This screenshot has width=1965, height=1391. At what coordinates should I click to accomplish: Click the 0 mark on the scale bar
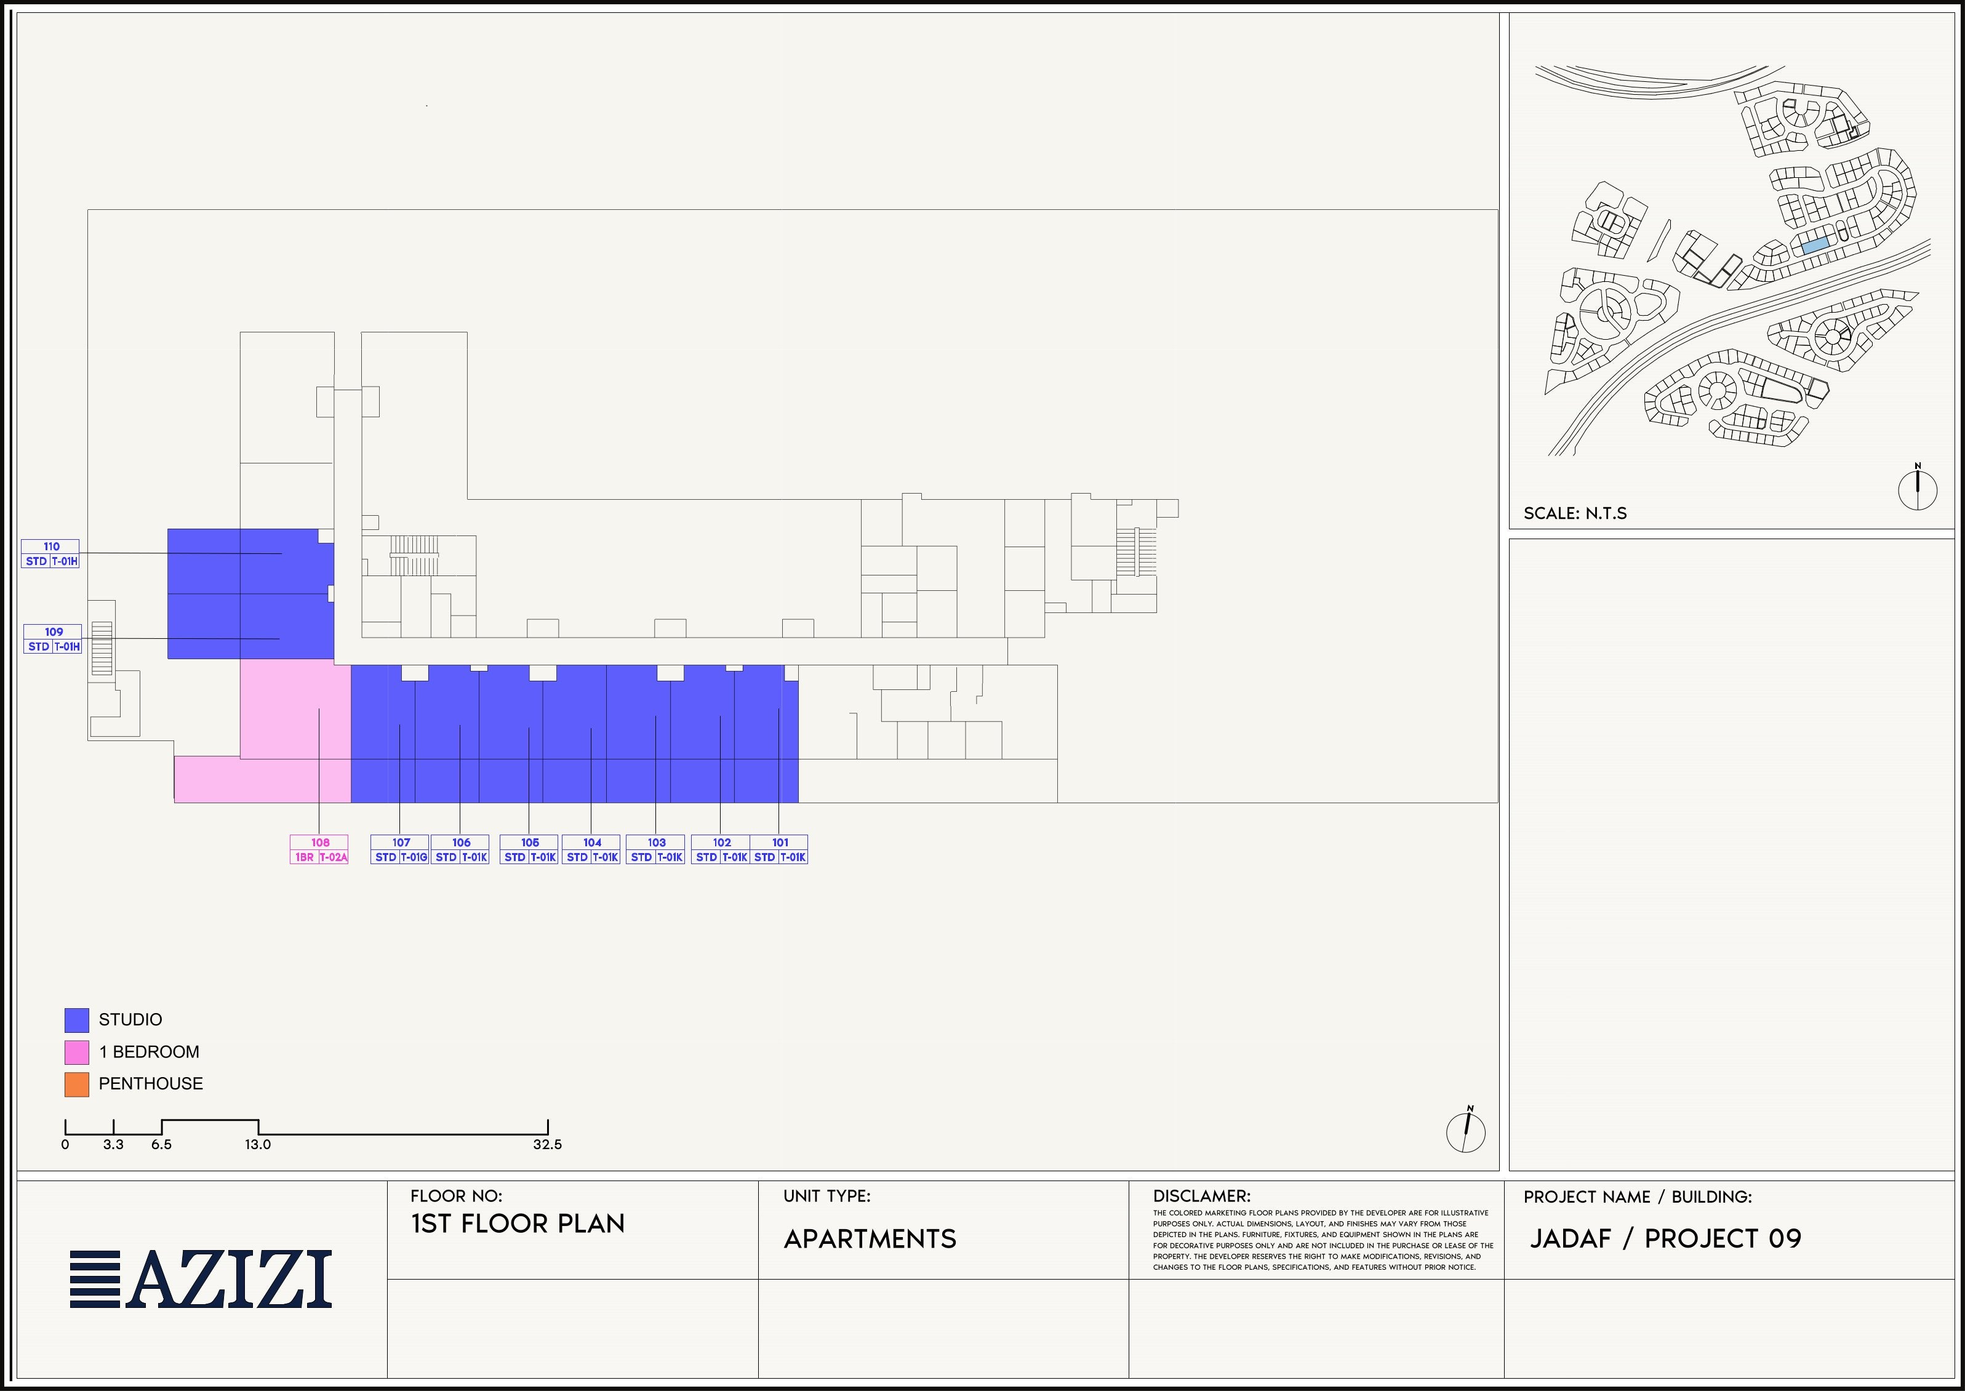pyautogui.click(x=65, y=1144)
